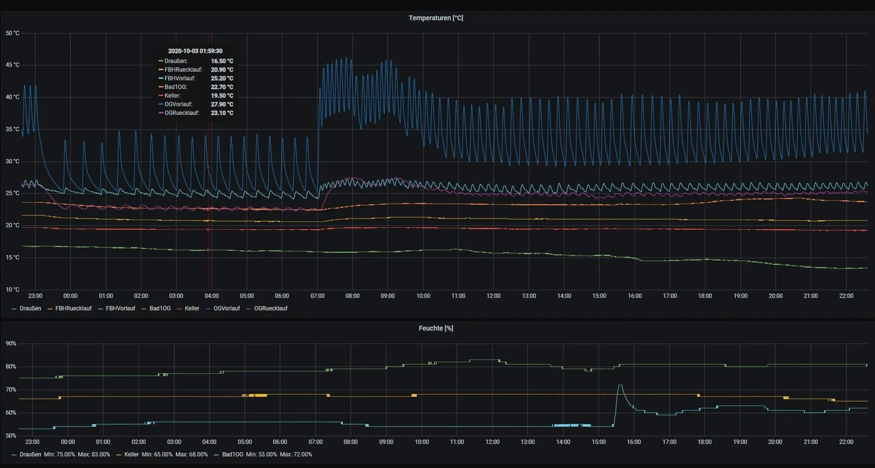The image size is (875, 468).
Task: Click the 07:00 time label under the temperature graph
Action: pyautogui.click(x=317, y=296)
